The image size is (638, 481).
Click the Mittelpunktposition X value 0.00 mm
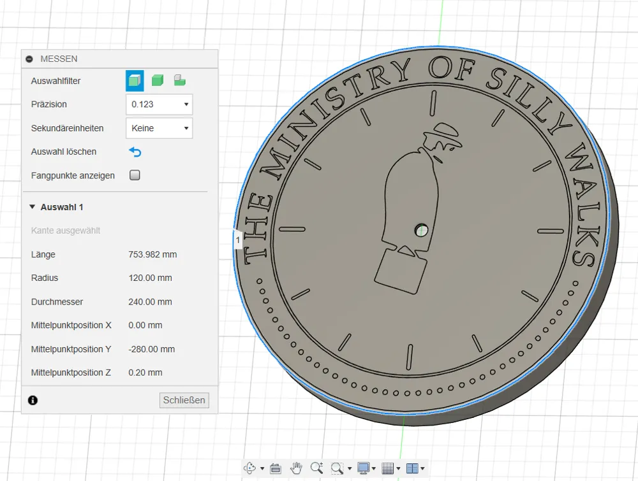[x=145, y=325]
